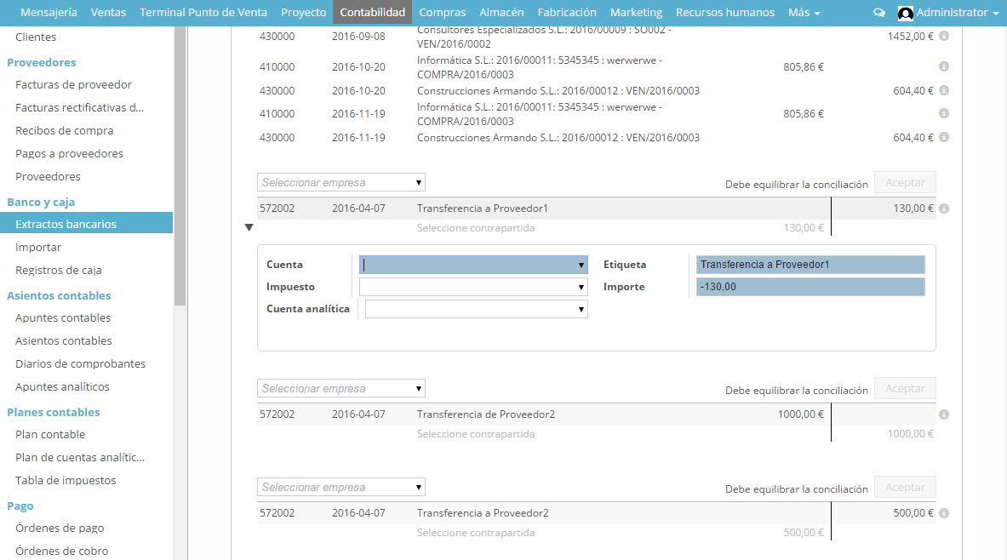Open the Cuenta dropdown field
Image resolution: width=1007 pixels, height=560 pixels.
click(x=473, y=265)
